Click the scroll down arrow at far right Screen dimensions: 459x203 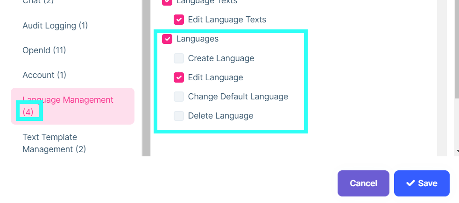pos(456,151)
